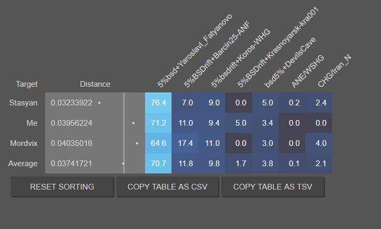Screen dimensions: 381x229
Task: Sort by bsd5%+DevilsCave column header
Action: (x=290, y=62)
